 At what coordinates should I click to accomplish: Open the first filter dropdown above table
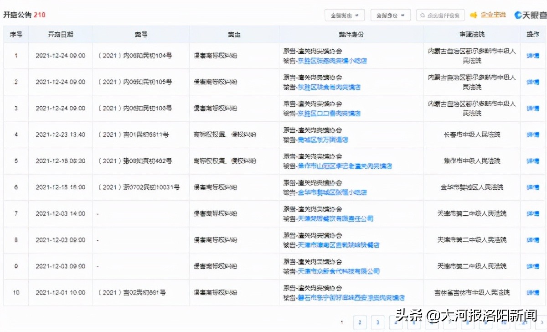[344, 16]
